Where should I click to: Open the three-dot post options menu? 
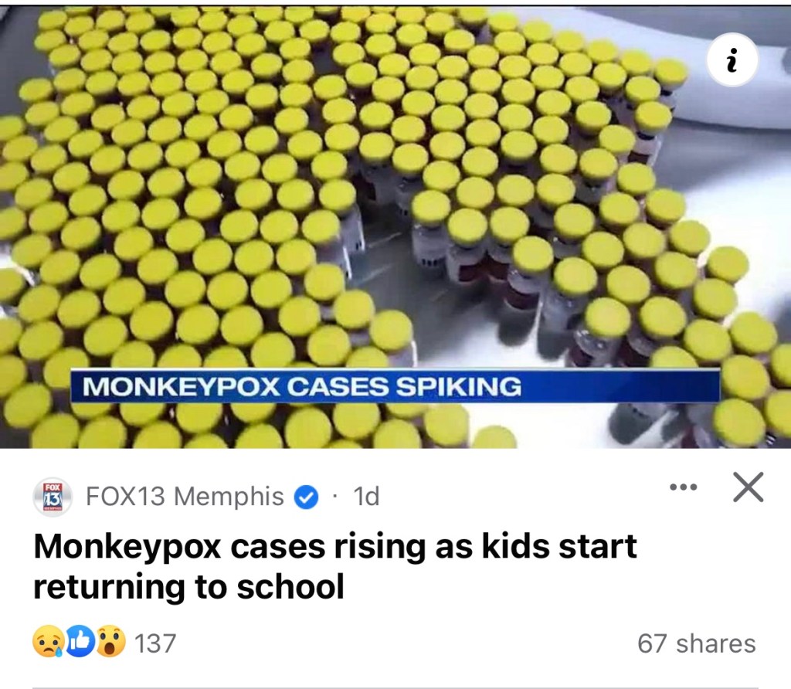tap(683, 487)
